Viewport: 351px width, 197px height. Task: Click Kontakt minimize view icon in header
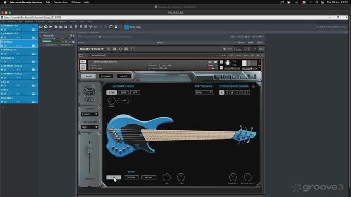(x=132, y=49)
